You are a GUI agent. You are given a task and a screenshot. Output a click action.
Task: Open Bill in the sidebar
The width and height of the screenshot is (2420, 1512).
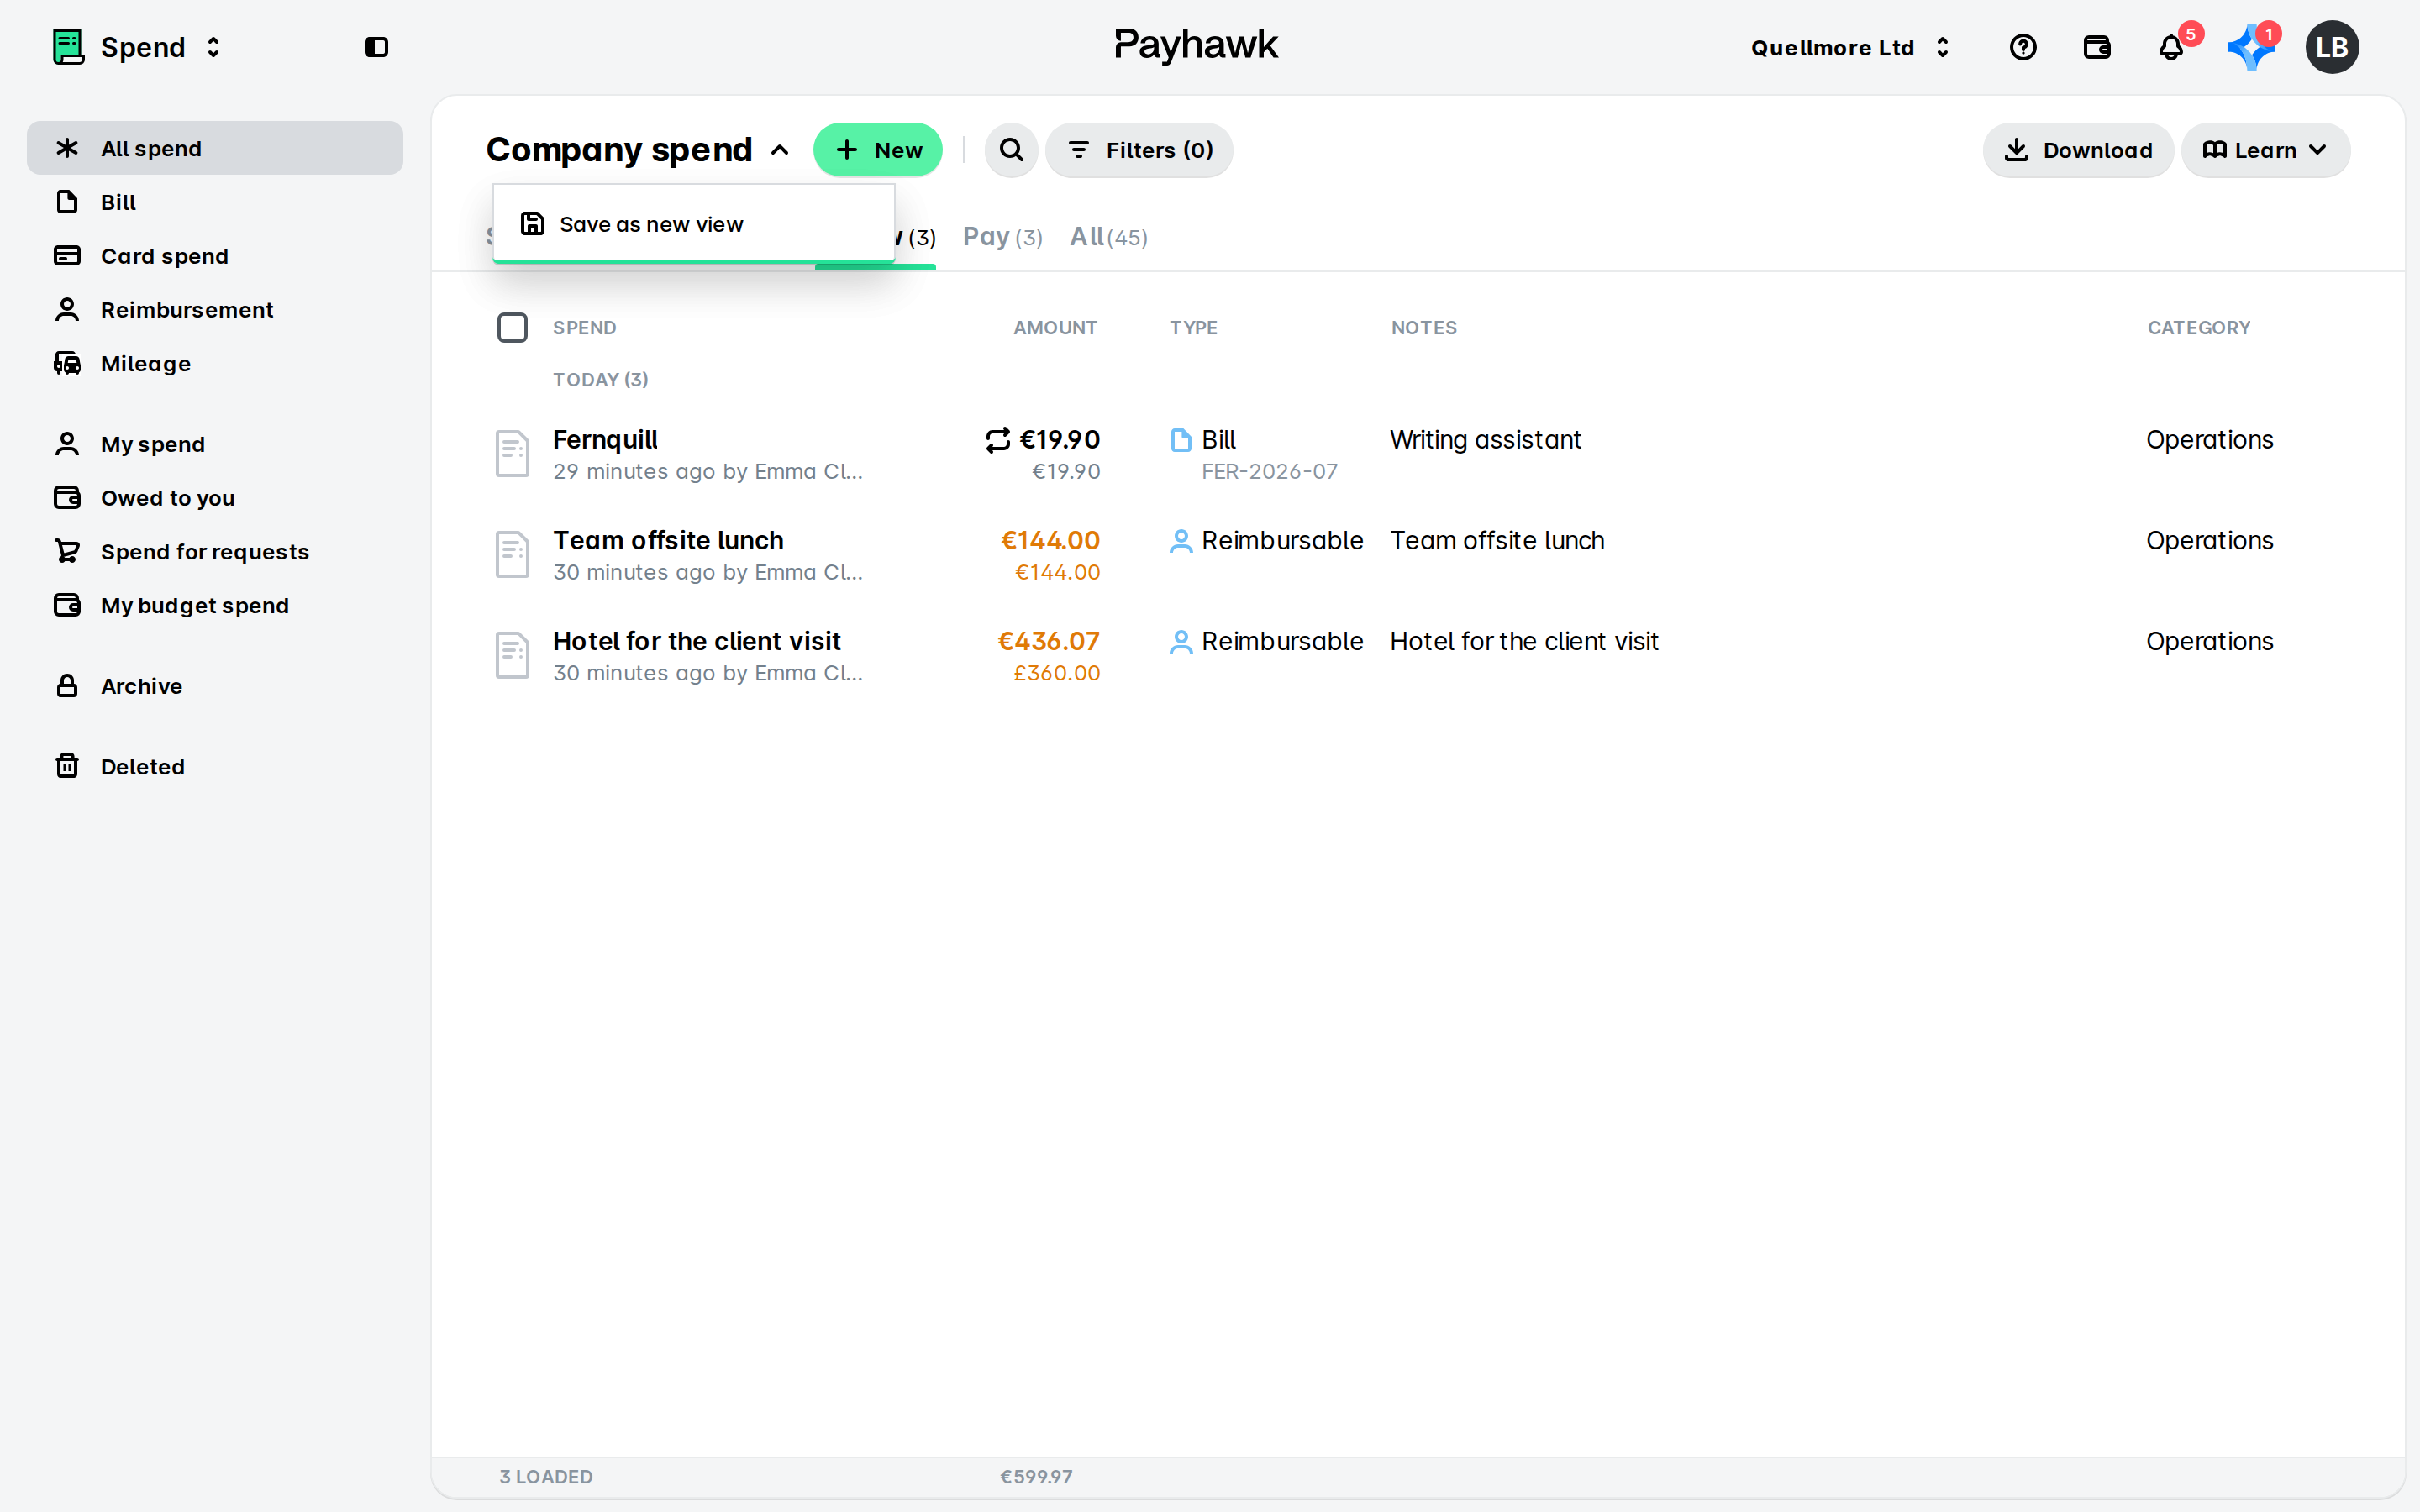click(x=215, y=203)
